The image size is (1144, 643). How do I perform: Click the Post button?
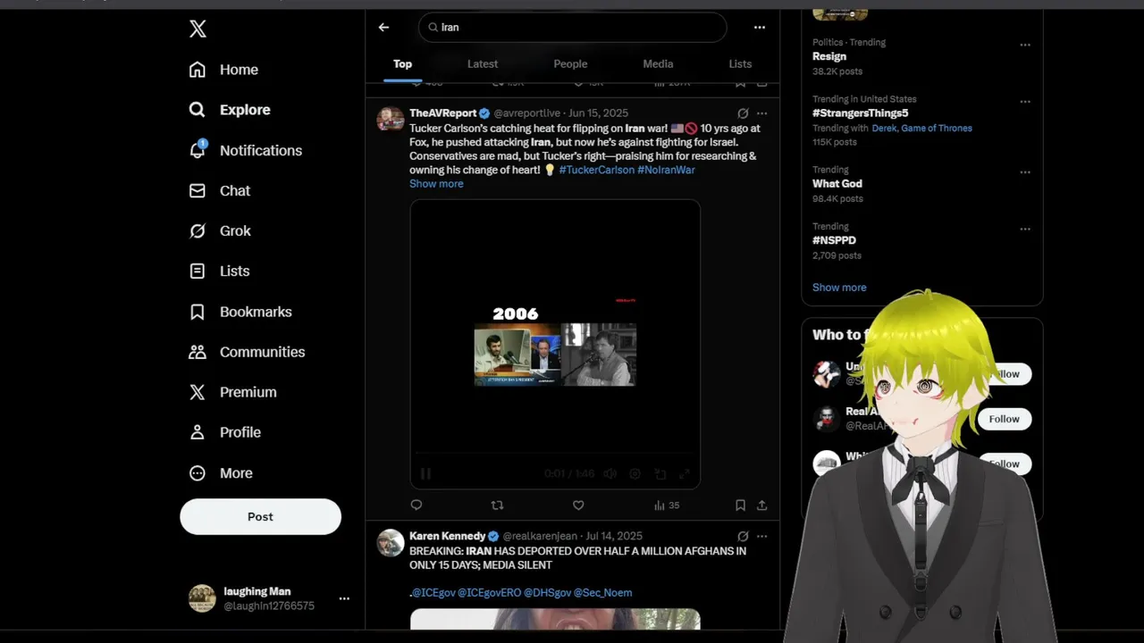(x=260, y=516)
